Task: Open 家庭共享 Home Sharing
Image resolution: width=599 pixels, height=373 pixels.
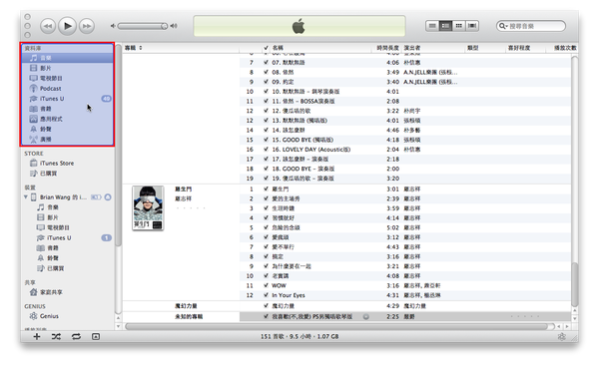Action: point(51,292)
